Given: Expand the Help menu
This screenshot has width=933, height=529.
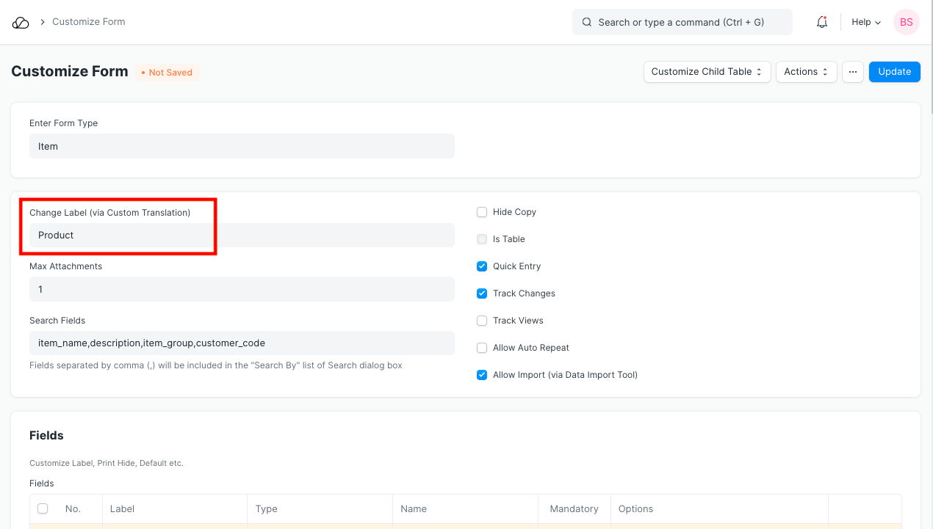Looking at the screenshot, I should [865, 22].
